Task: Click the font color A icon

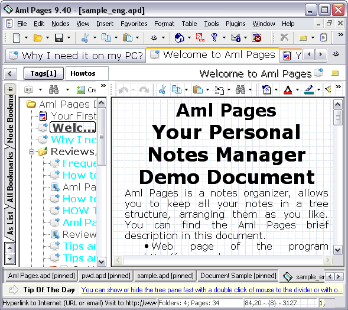Action: click(x=288, y=89)
